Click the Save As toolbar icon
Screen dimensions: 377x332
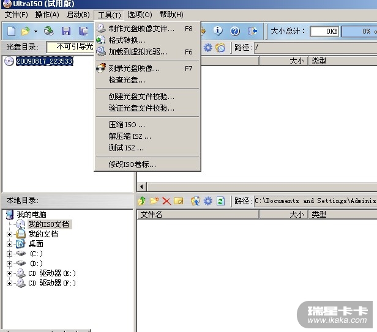pyautogui.click(x=83, y=31)
